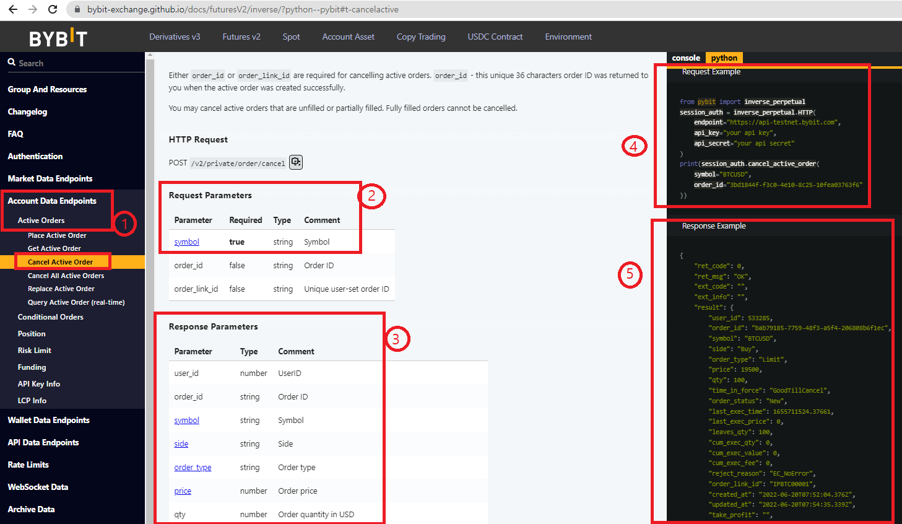Screen dimensions: 902x524
Task: Expand FAQ section
Action: 15,134
